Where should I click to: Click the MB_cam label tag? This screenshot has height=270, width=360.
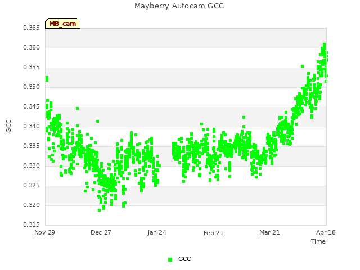click(62, 24)
